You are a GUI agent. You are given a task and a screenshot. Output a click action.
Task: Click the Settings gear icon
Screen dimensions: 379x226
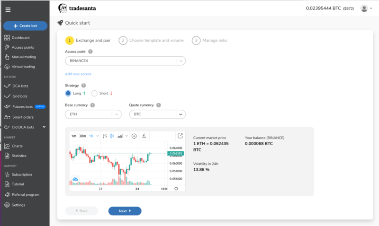[x=7, y=205]
